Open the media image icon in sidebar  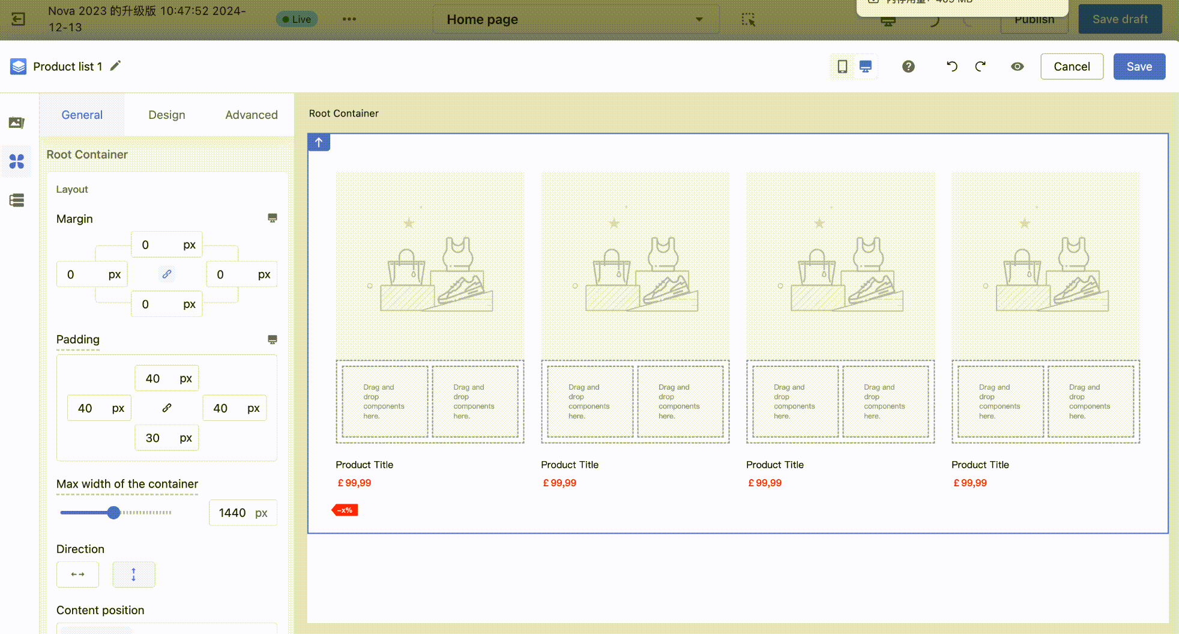tap(17, 122)
